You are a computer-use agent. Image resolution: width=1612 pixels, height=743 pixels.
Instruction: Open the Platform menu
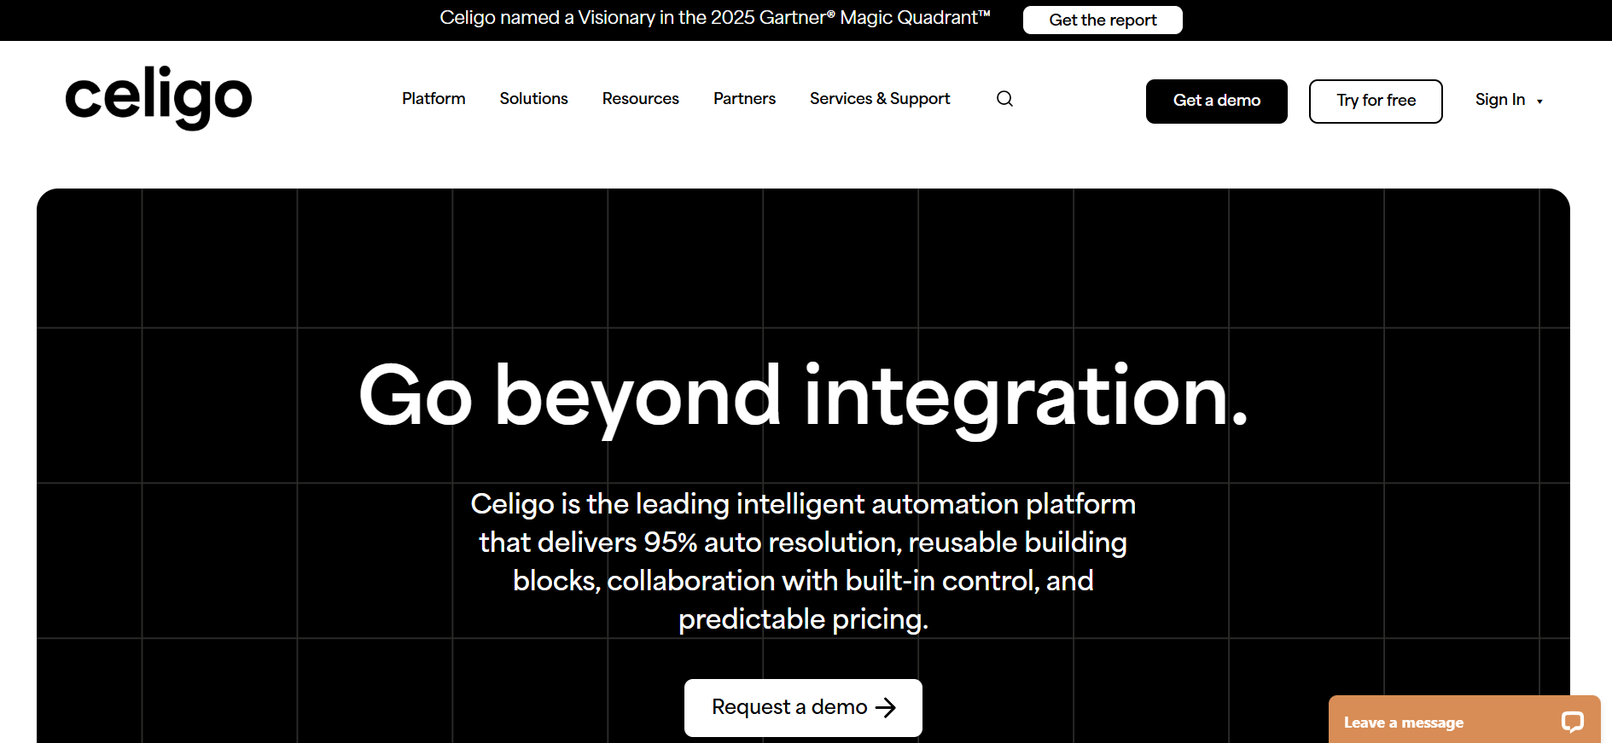coord(434,99)
